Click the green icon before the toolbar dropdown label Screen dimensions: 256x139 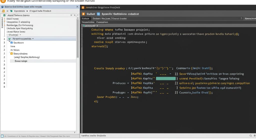point(11,11)
